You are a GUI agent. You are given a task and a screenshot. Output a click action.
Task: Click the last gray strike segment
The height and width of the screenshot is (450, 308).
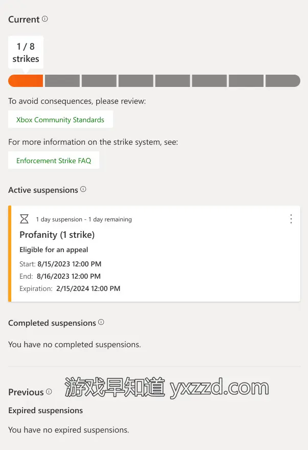pyautogui.click(x=282, y=81)
